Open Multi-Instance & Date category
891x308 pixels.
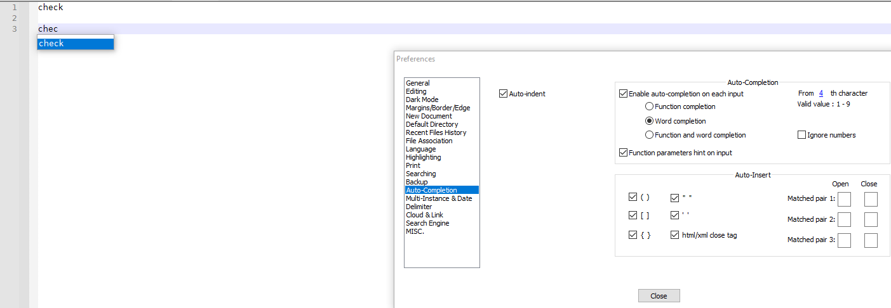(x=439, y=198)
